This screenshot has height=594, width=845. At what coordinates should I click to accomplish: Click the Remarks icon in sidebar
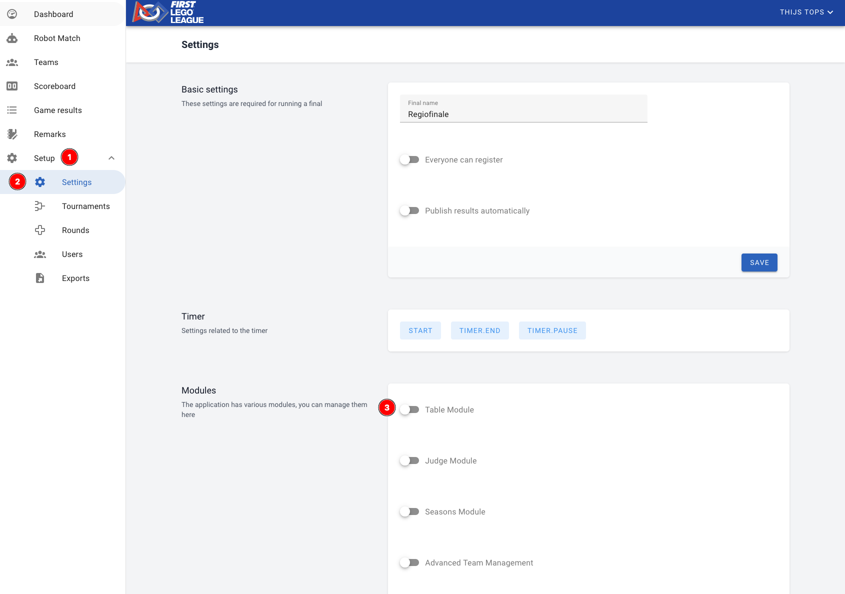click(x=12, y=134)
